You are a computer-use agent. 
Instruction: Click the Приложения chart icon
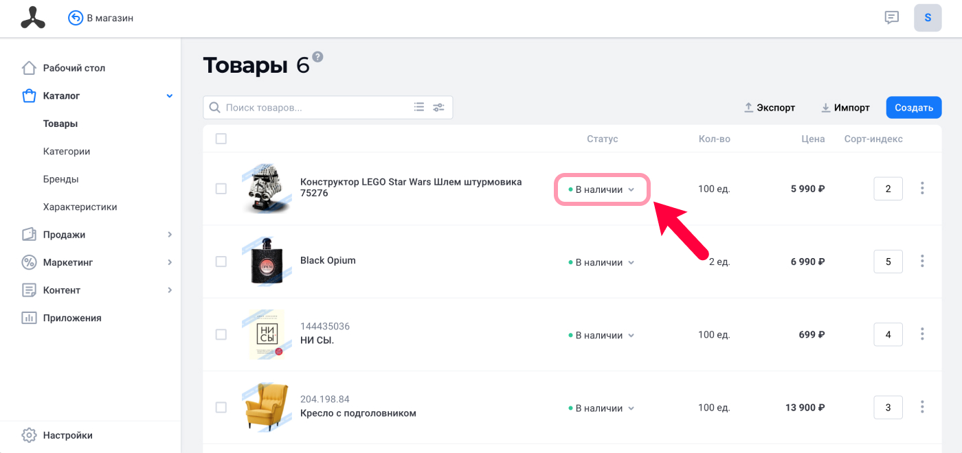click(29, 318)
